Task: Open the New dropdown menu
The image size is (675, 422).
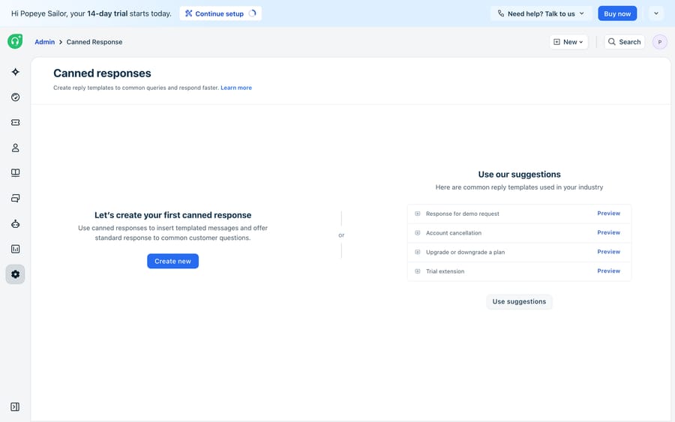Action: [x=568, y=42]
